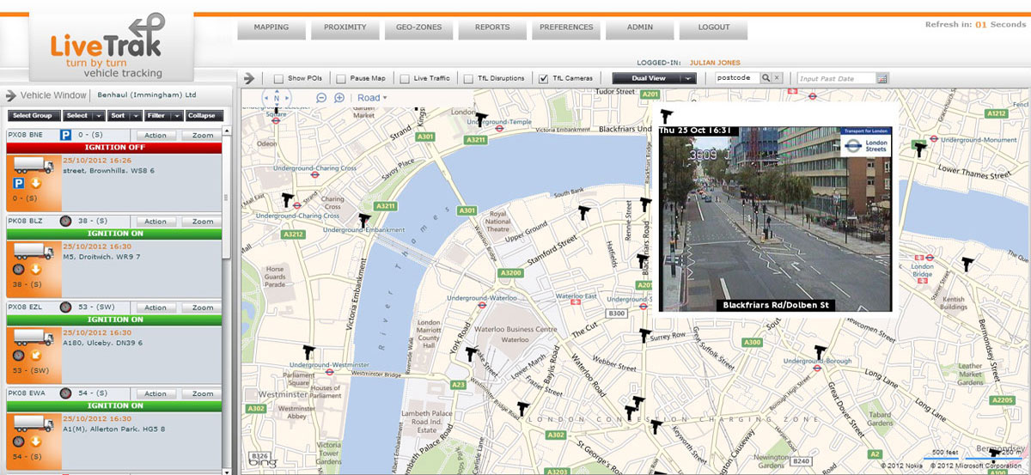This screenshot has width=1031, height=475.
Task: Click the Select Group button
Action: tap(33, 115)
